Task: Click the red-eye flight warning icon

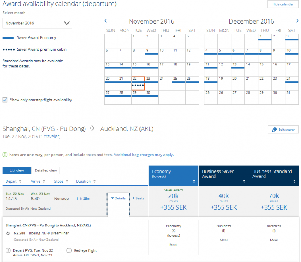Action: pos(69,250)
